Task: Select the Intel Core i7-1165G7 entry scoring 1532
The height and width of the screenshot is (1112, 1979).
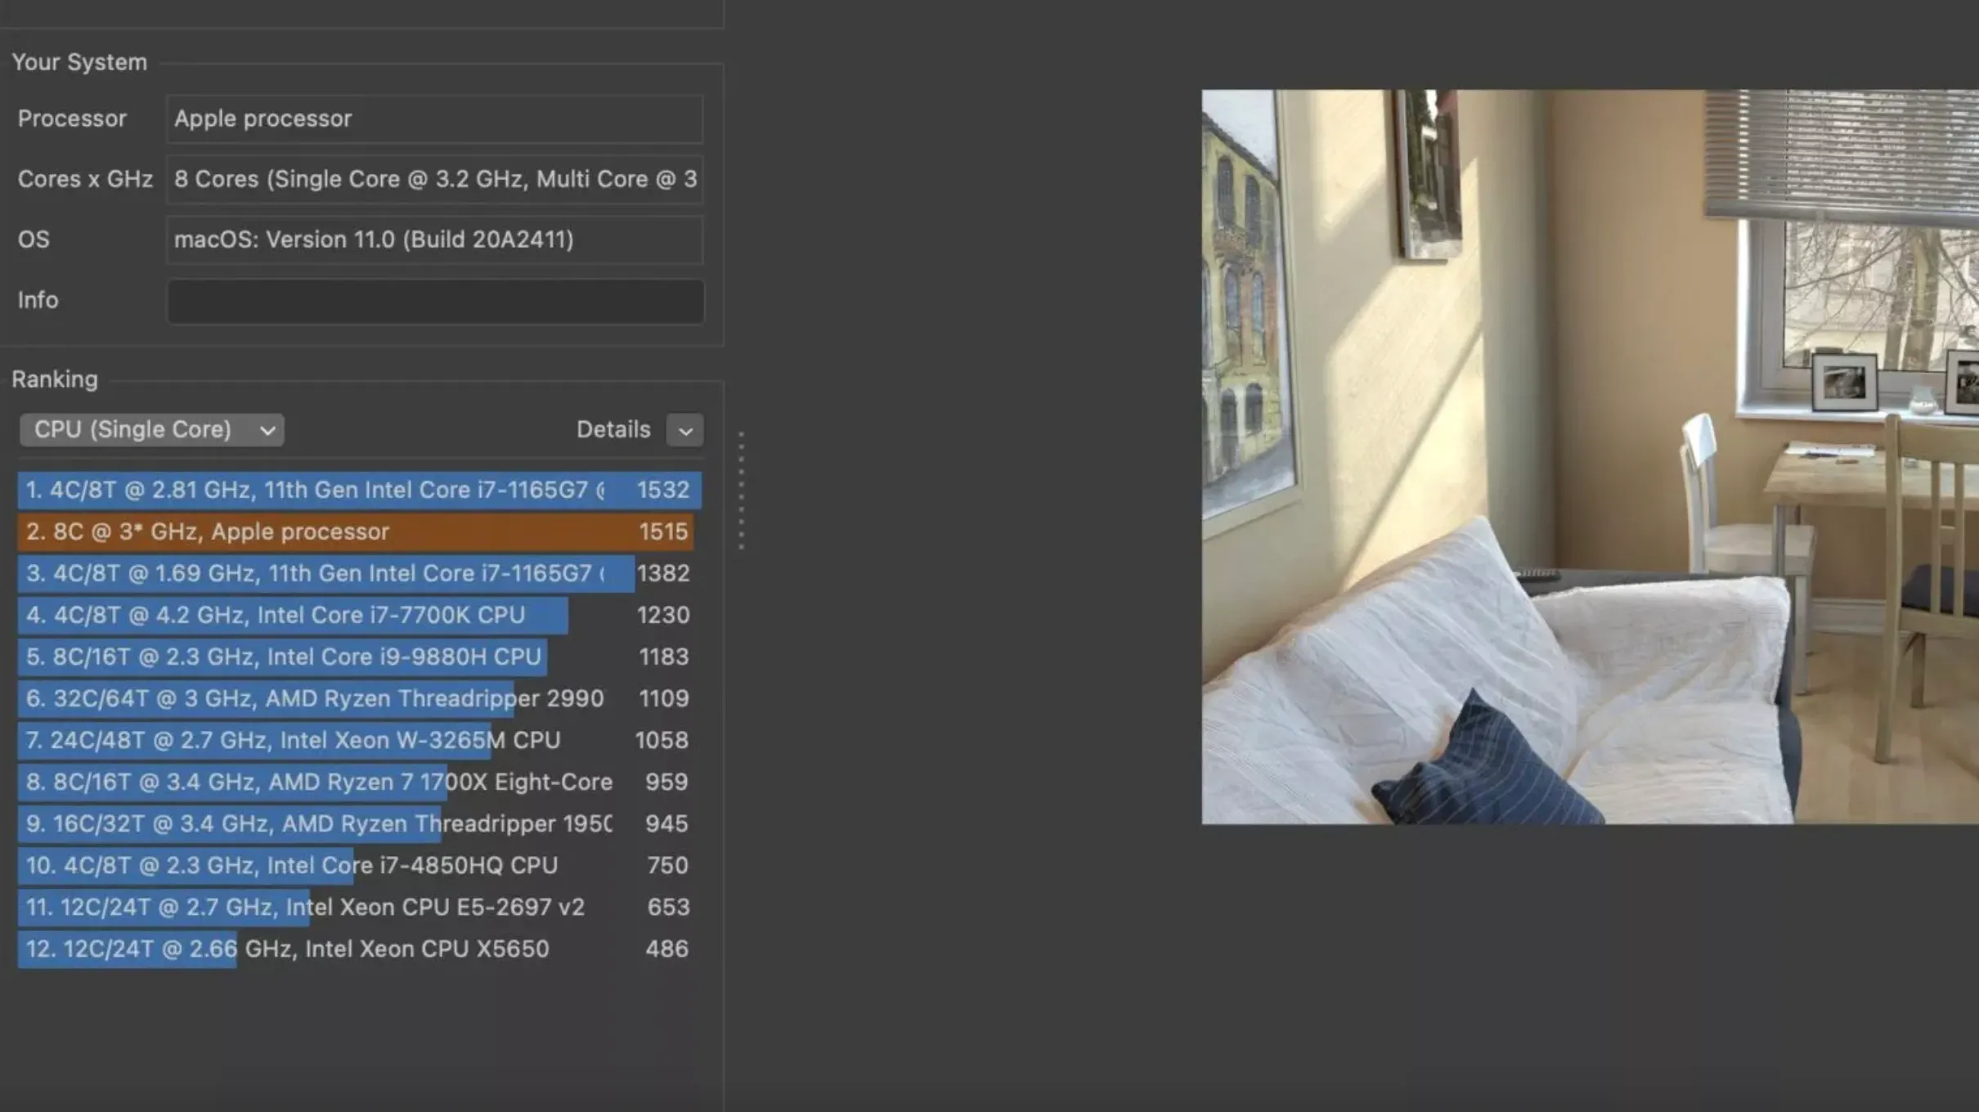Action: pos(359,490)
